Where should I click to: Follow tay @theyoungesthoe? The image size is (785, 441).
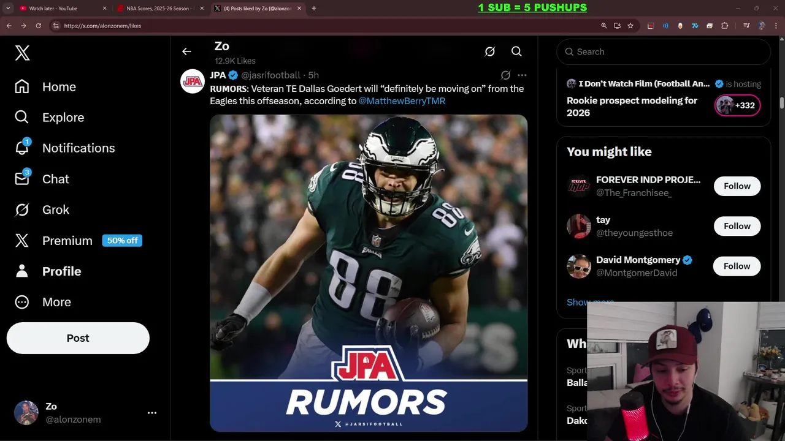coord(737,226)
